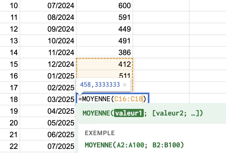The width and height of the screenshot is (226, 153).
Task: Click the date cell 11/2024
Action: click(48, 52)
